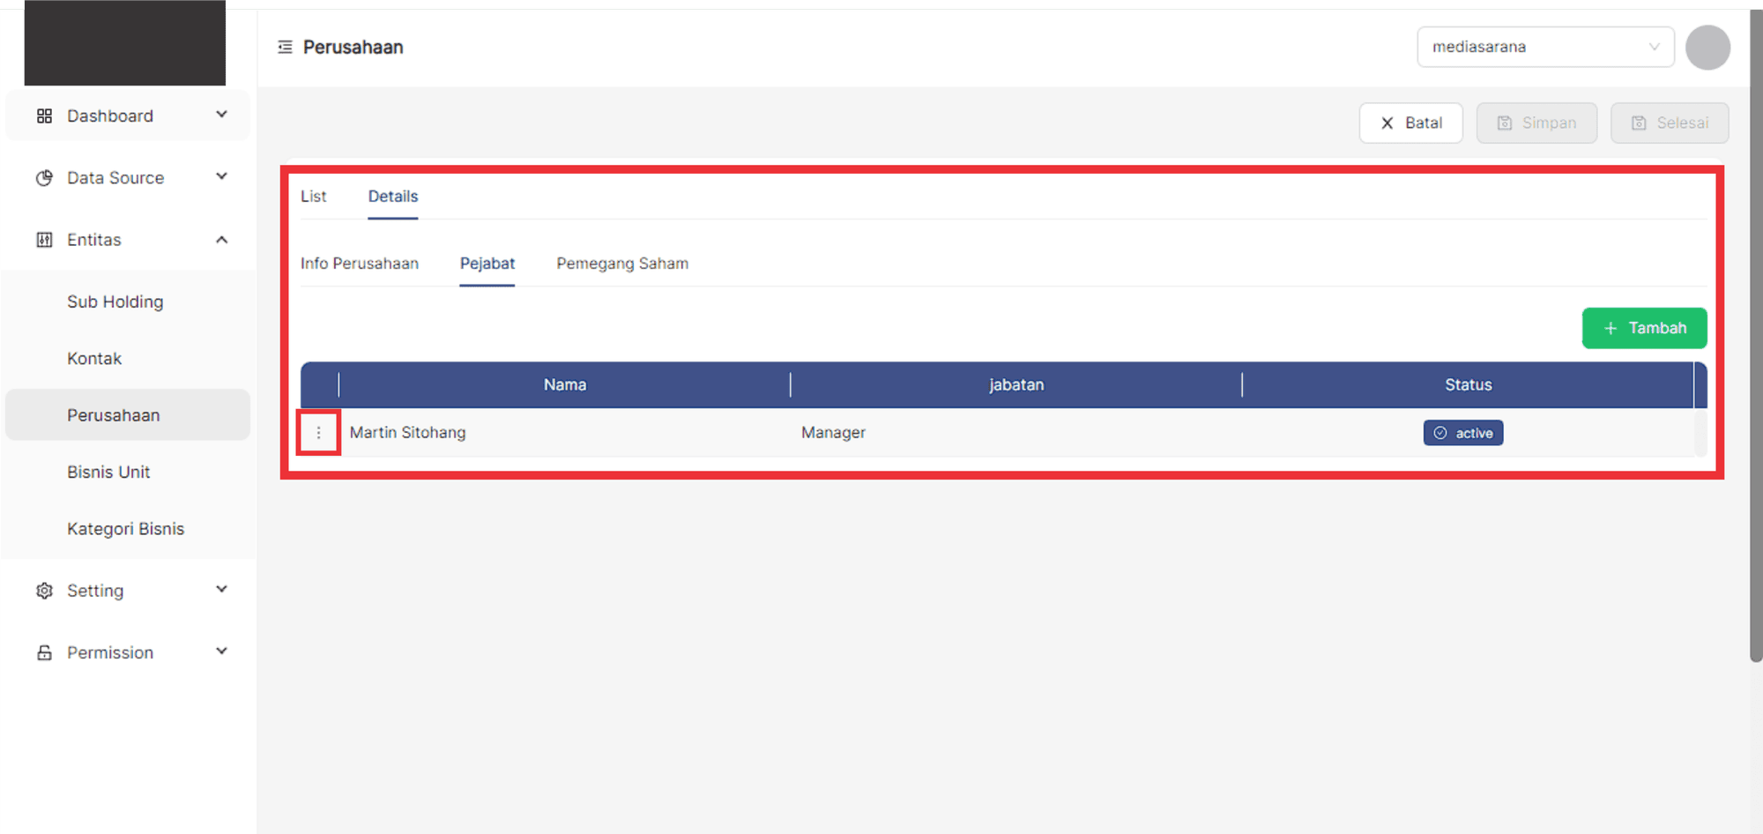The width and height of the screenshot is (1763, 834).
Task: Click the page vertical scrollbar
Action: click(x=1755, y=353)
